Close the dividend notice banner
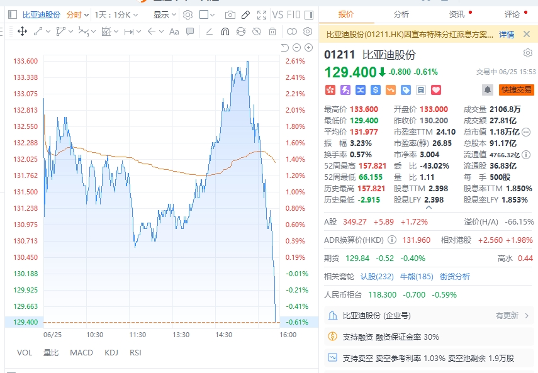The width and height of the screenshot is (538, 373). (527, 35)
